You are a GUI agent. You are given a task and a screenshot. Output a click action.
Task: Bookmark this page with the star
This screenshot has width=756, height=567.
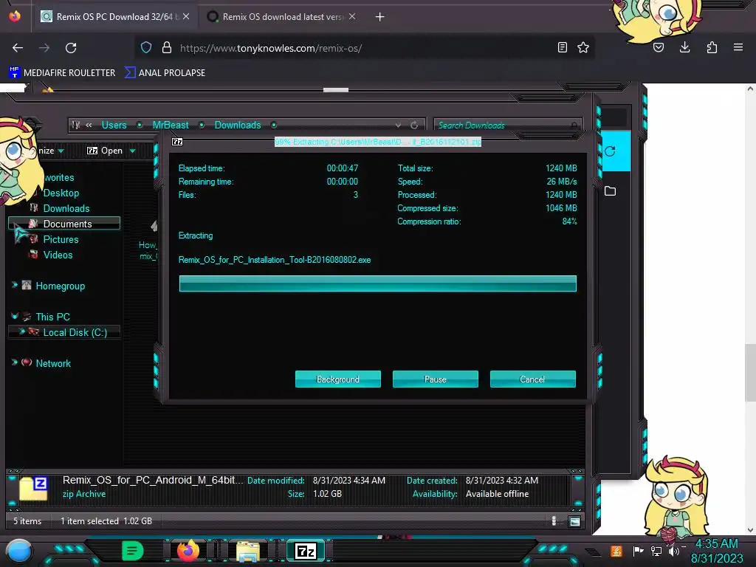point(583,47)
